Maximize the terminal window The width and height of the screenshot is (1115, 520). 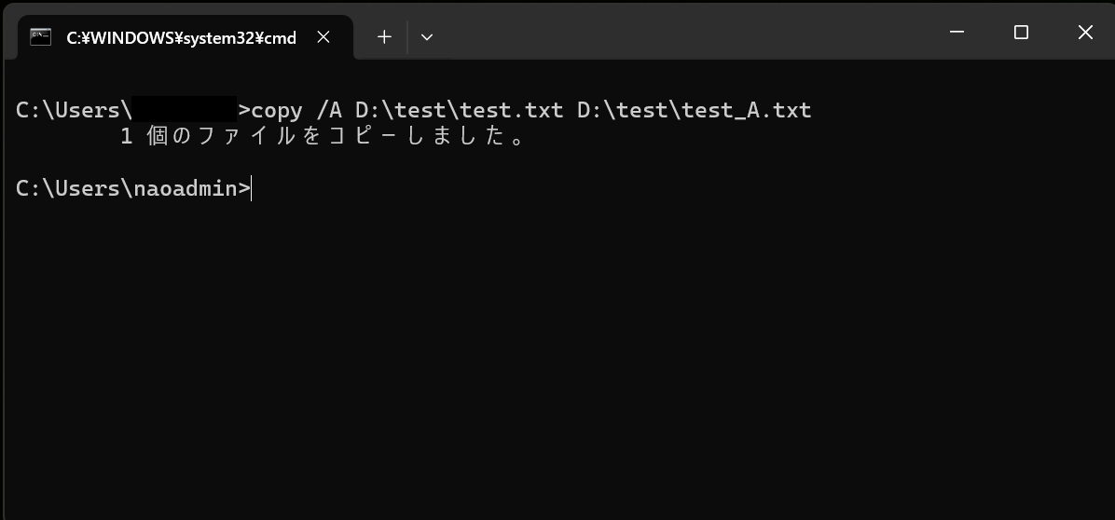click(1021, 33)
